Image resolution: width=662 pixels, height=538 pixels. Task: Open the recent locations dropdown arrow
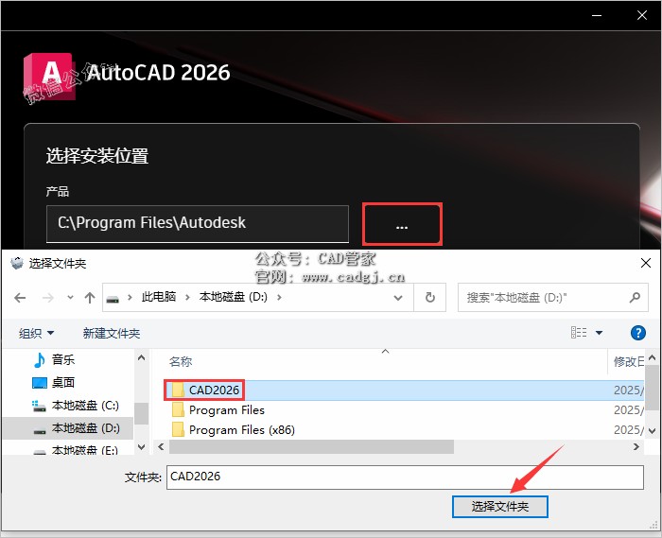71,298
